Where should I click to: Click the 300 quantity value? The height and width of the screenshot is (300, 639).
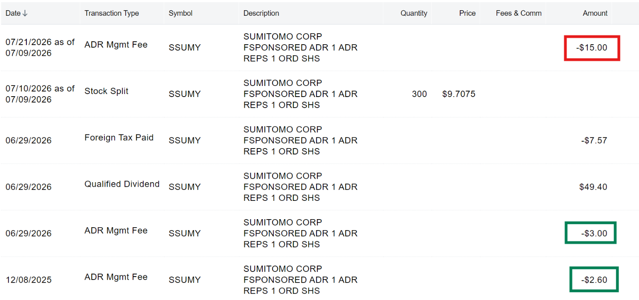tap(419, 94)
